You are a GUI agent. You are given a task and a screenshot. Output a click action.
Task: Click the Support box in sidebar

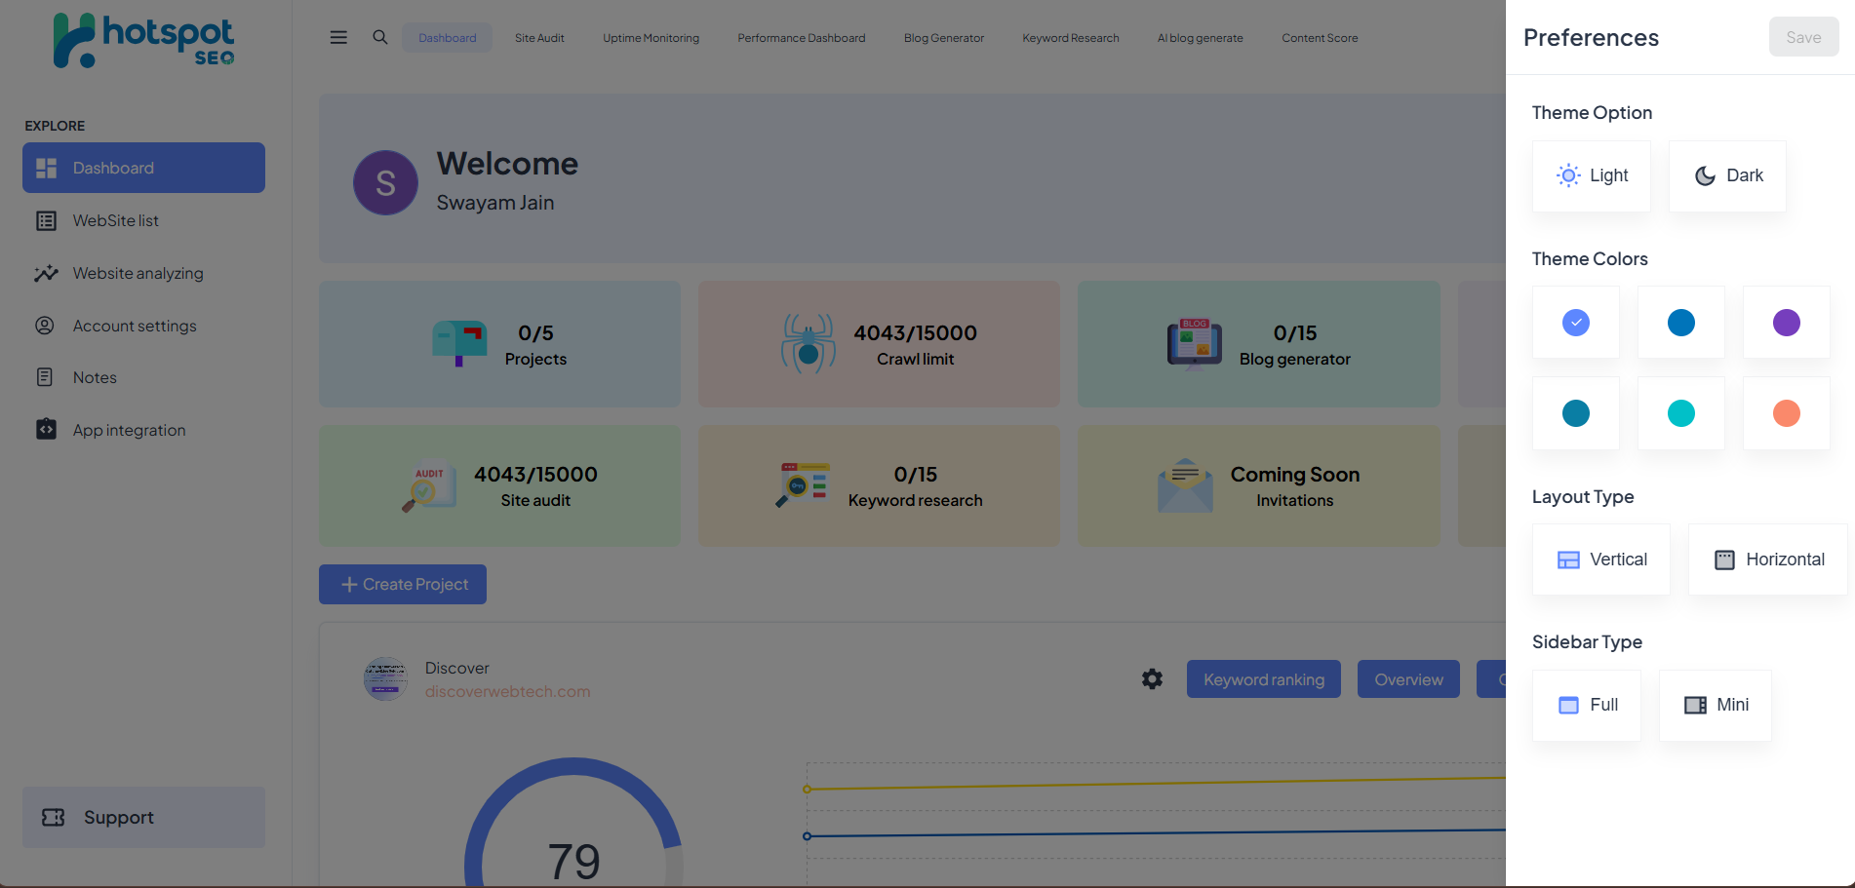pos(143,818)
